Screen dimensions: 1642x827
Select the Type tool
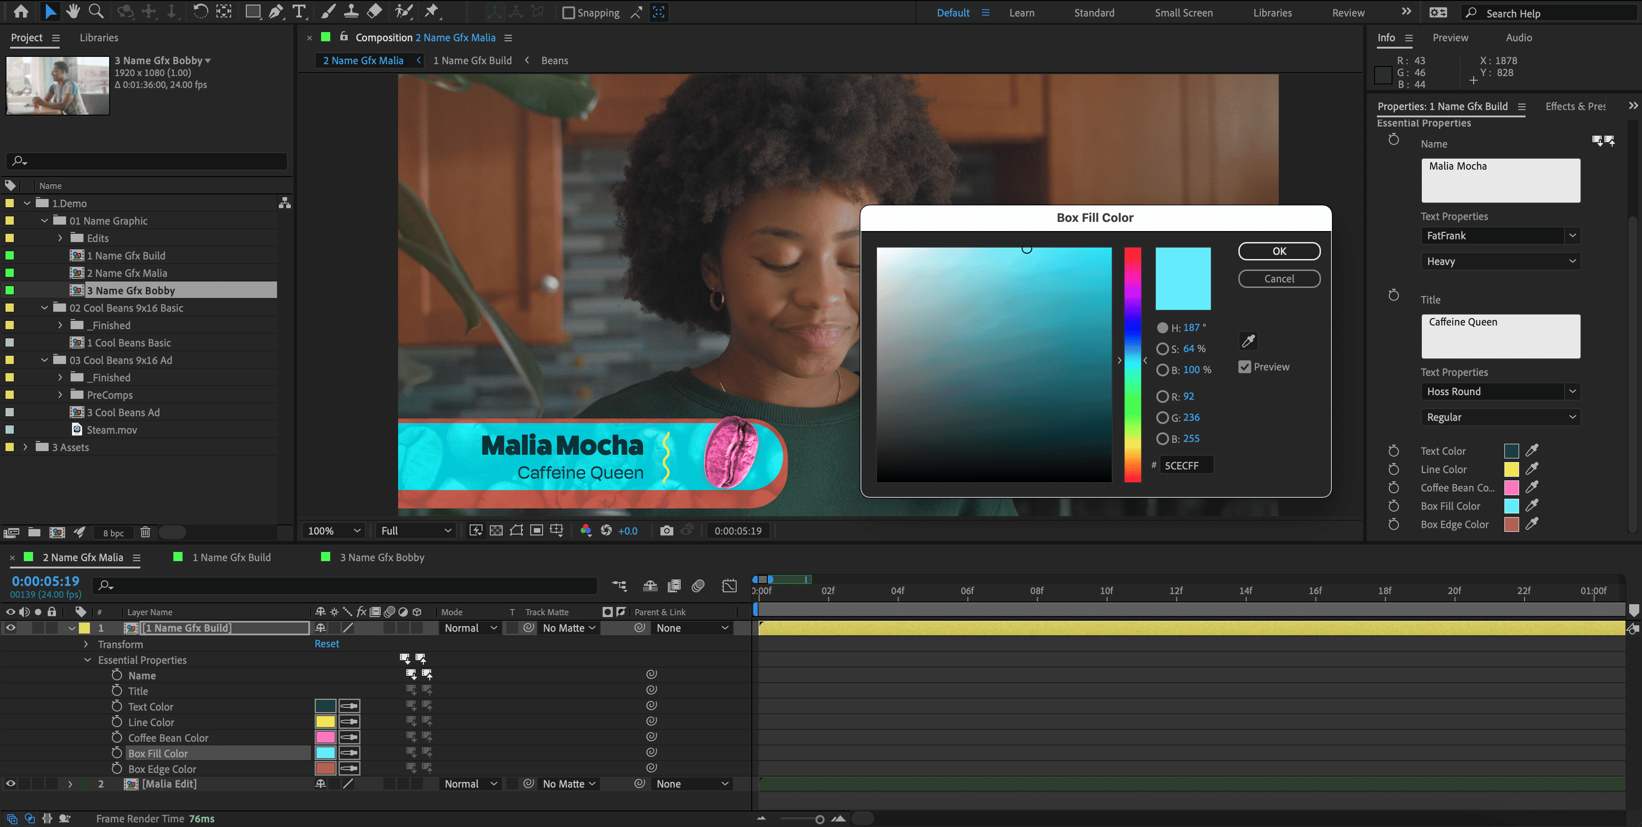[298, 11]
